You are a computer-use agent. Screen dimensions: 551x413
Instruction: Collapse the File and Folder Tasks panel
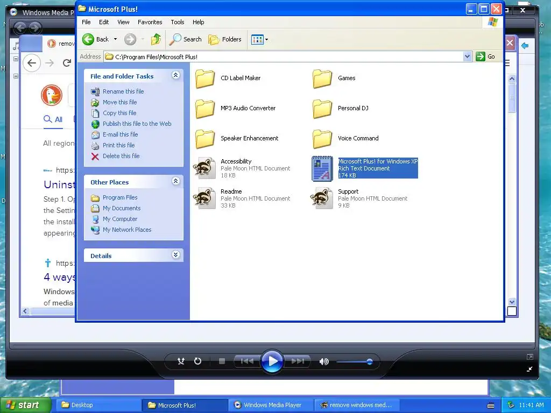click(x=176, y=75)
